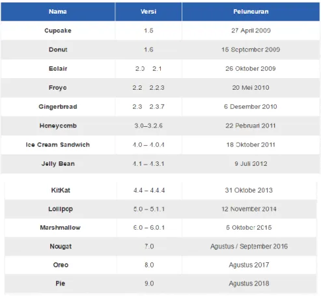This screenshot has width=321, height=296.
Task: Click the Versi column header
Action: click(148, 12)
